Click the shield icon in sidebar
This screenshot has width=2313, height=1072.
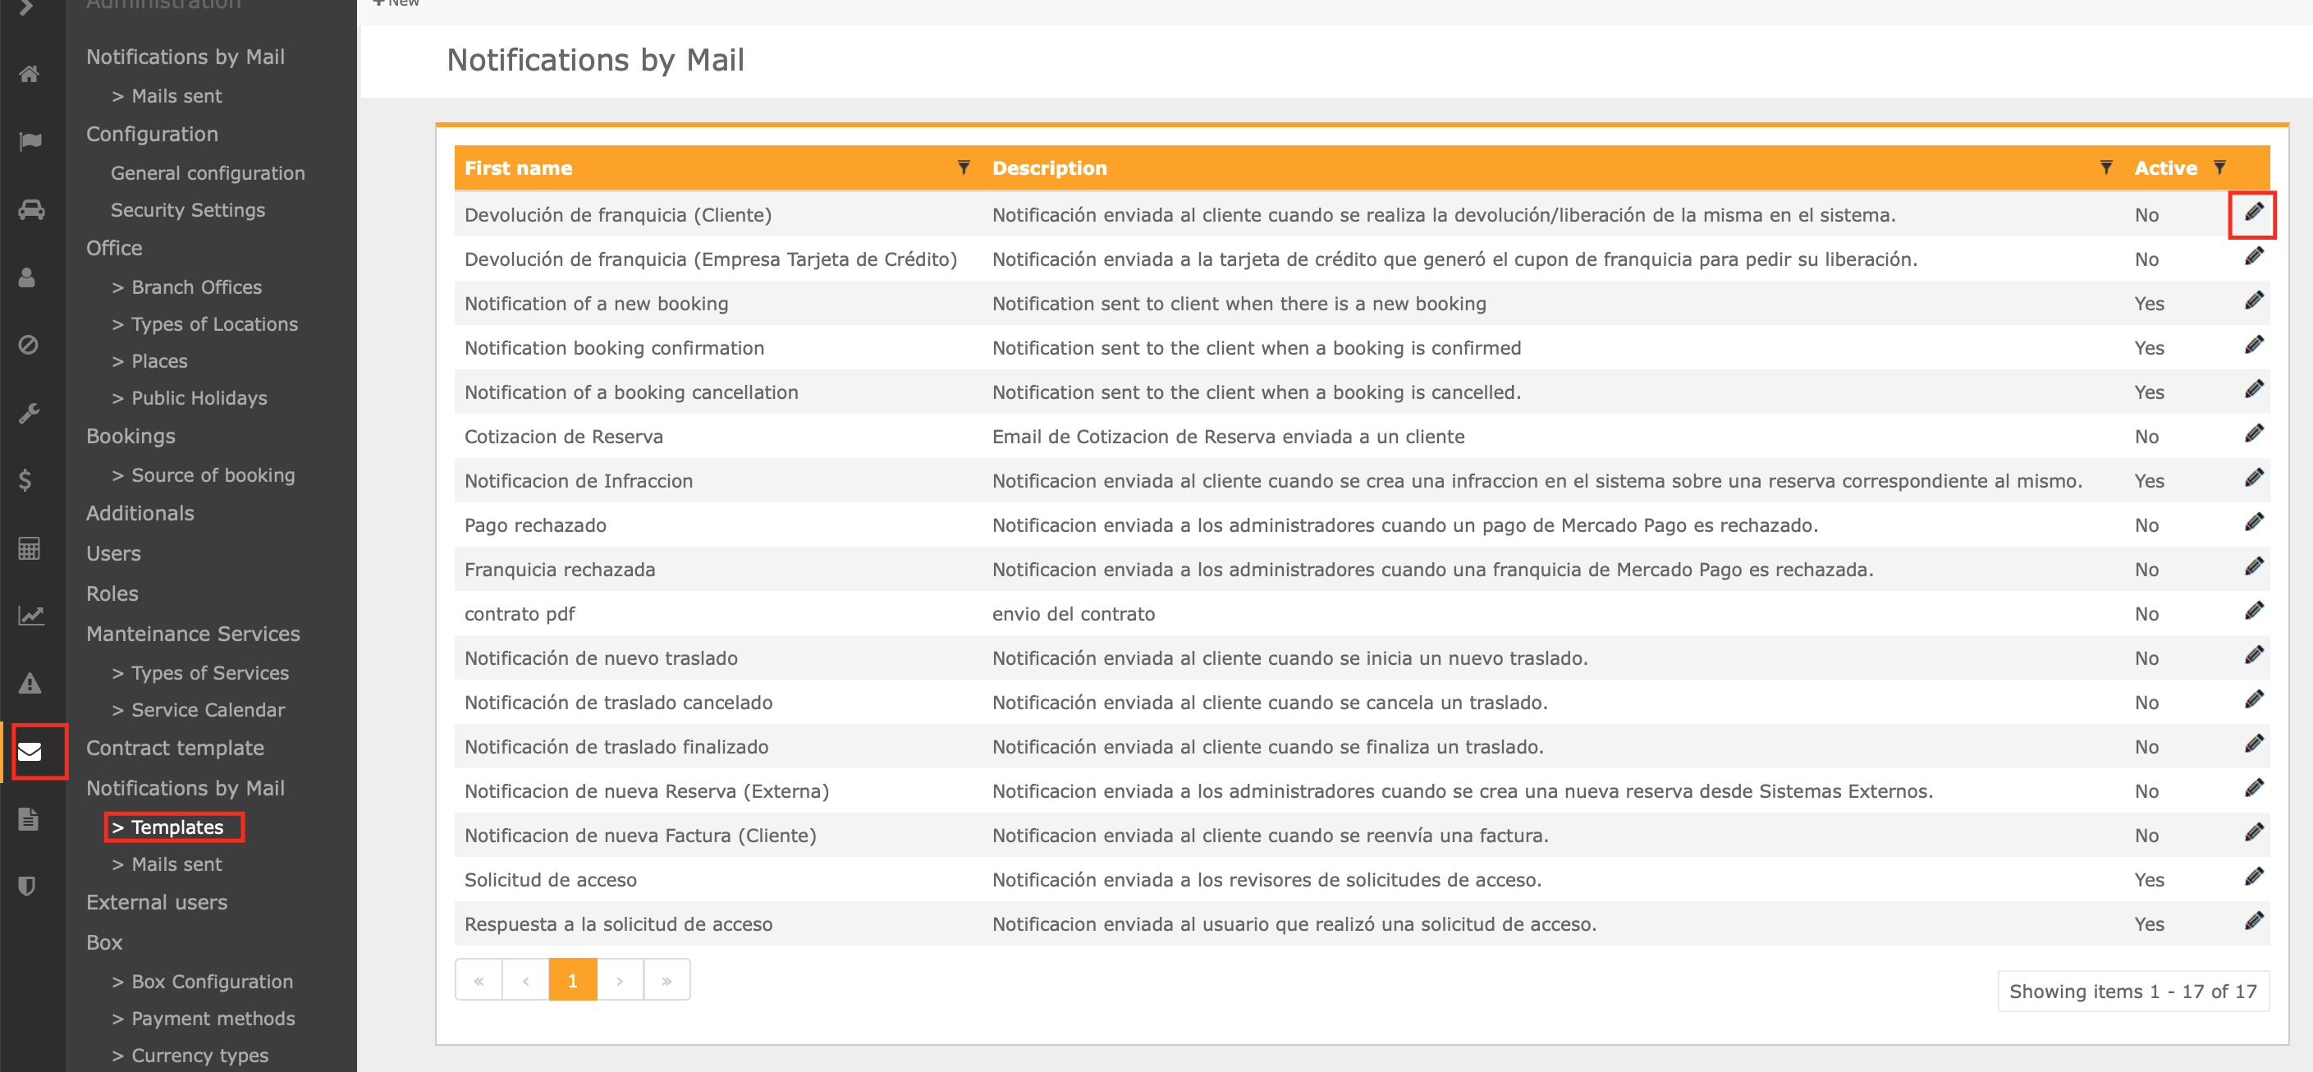pos(27,886)
